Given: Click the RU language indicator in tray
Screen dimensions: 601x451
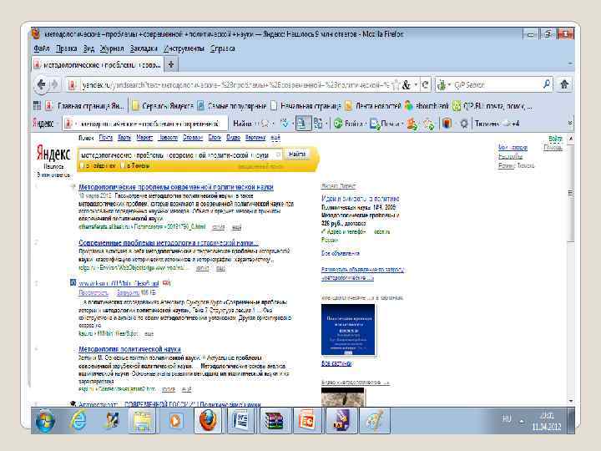Looking at the screenshot, I should pos(507,418).
